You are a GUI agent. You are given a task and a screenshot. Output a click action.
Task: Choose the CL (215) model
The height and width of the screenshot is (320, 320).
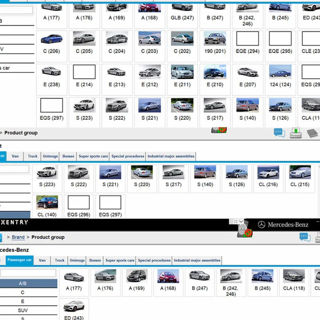point(300,179)
